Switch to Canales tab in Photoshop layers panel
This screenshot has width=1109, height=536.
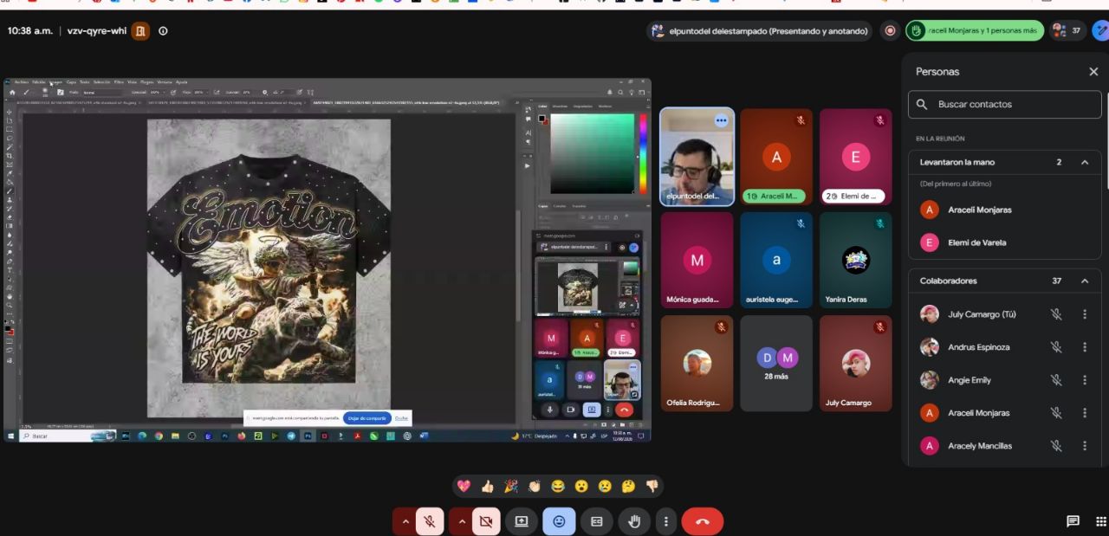pyautogui.click(x=561, y=206)
